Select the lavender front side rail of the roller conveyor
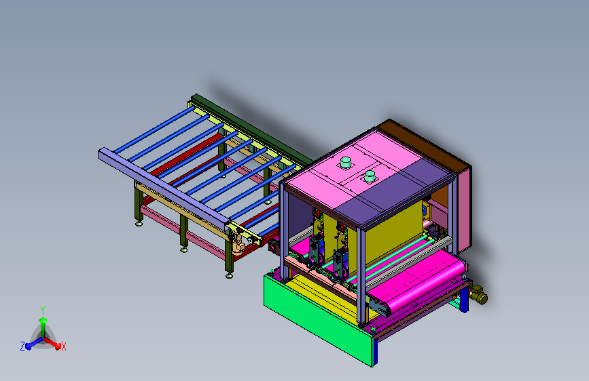This screenshot has height=381, width=589. (x=164, y=189)
